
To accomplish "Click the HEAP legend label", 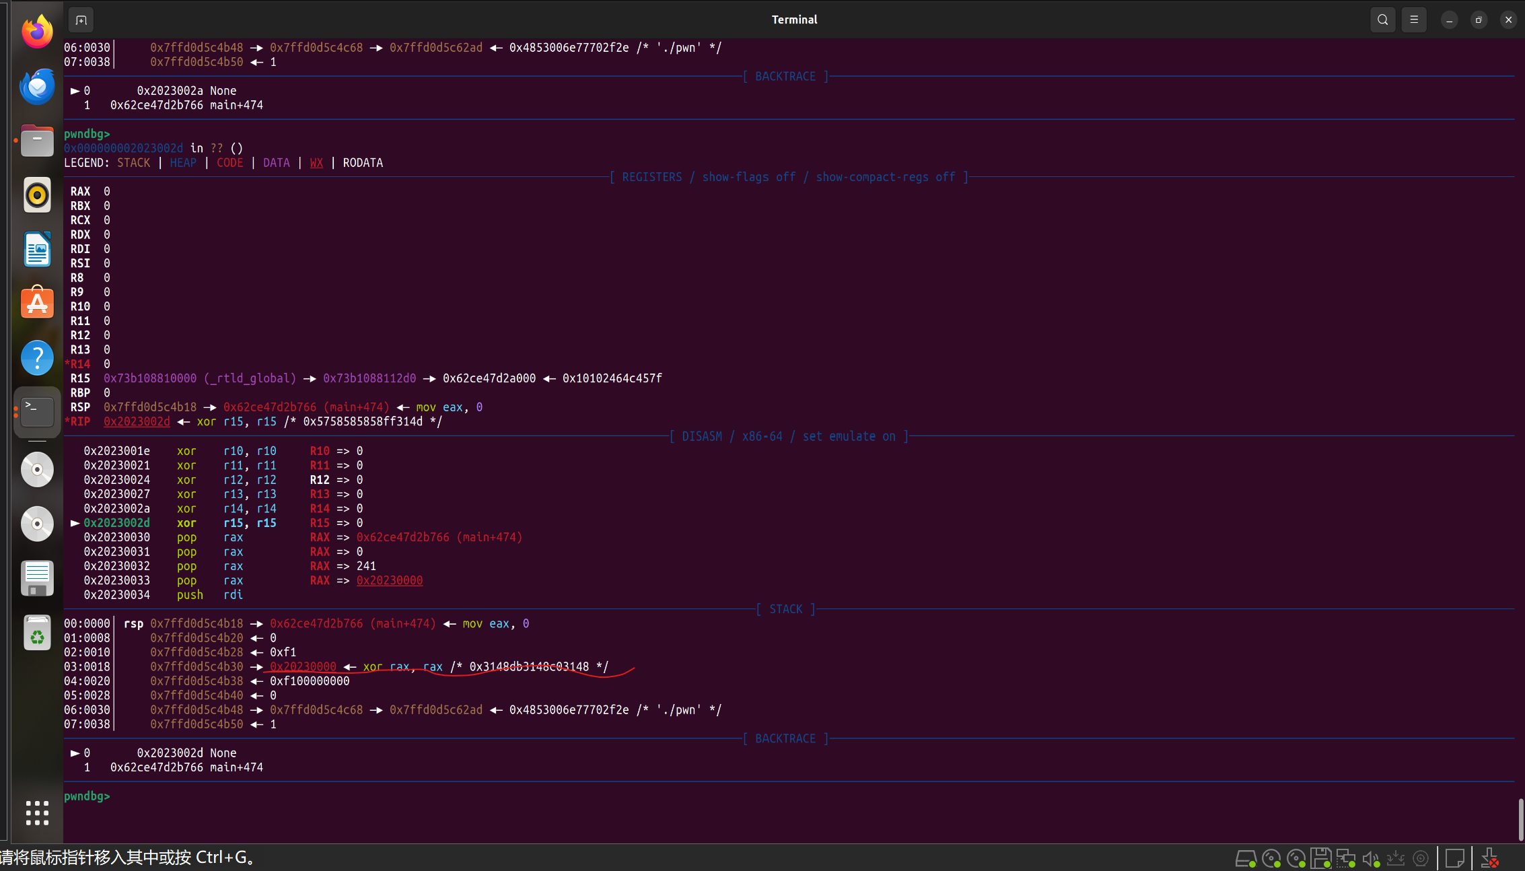I will pyautogui.click(x=183, y=163).
